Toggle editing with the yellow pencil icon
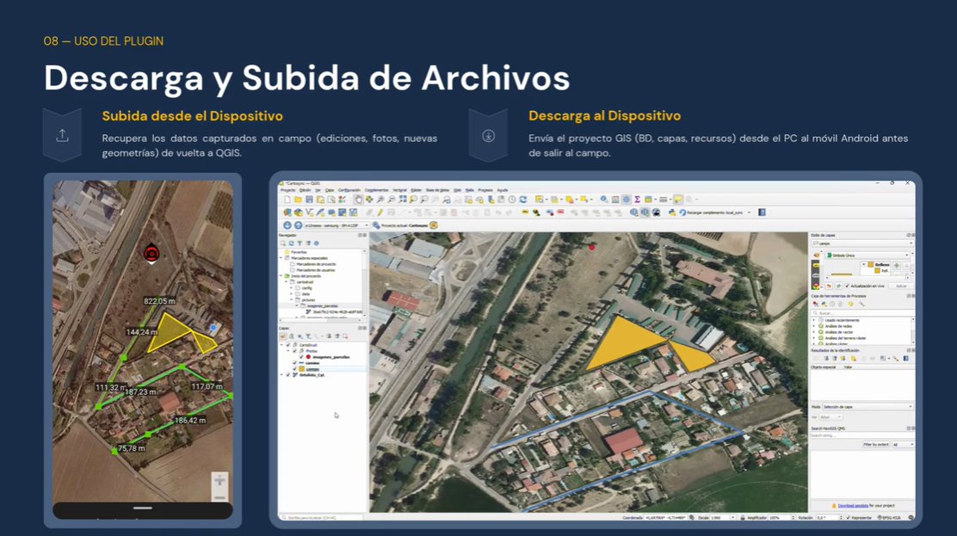Image resolution: width=957 pixels, height=536 pixels. 380,213
